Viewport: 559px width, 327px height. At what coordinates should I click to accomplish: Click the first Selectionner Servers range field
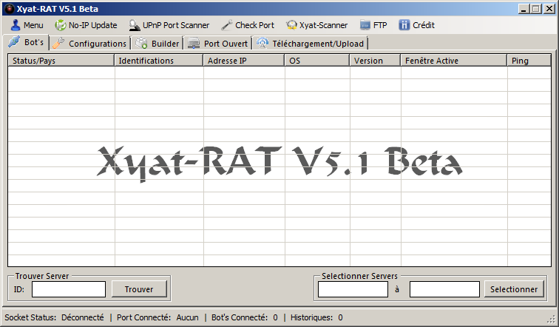coord(353,289)
